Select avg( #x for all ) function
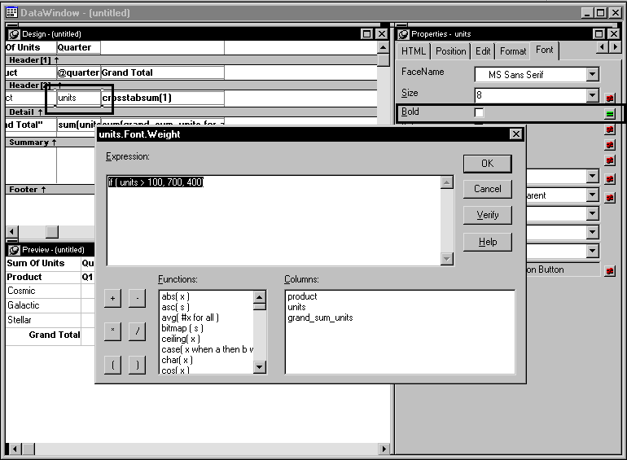627x460 pixels. tap(190, 318)
